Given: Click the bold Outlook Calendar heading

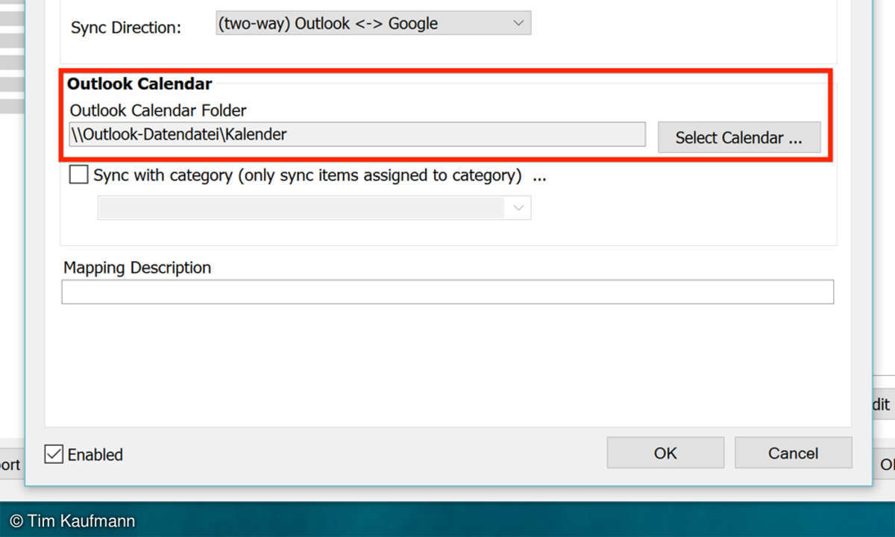Looking at the screenshot, I should pos(139,84).
